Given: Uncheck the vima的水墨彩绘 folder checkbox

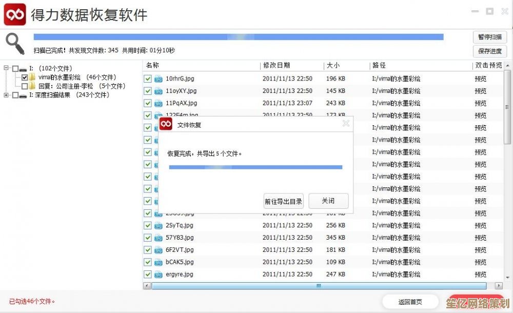Looking at the screenshot, I should [24, 76].
